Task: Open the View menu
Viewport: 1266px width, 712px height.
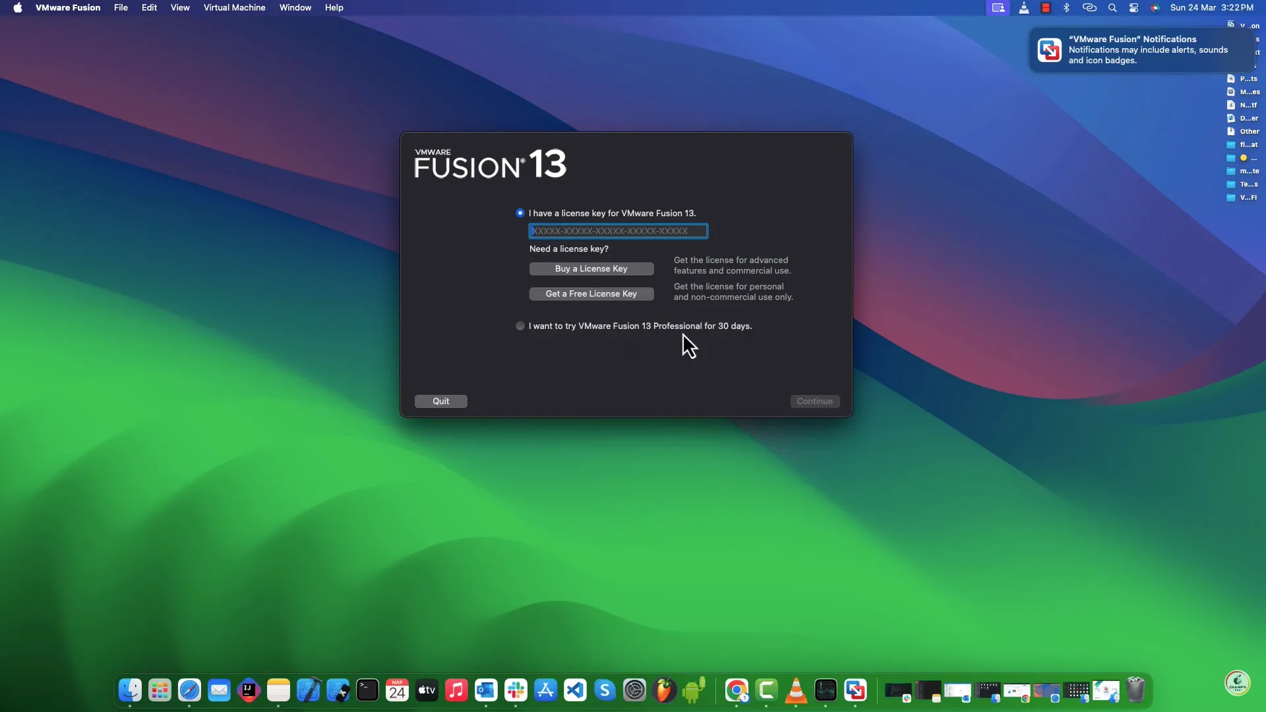Action: tap(180, 8)
